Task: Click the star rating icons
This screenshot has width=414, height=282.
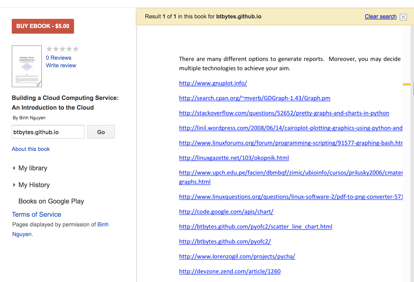Action: tap(62, 49)
